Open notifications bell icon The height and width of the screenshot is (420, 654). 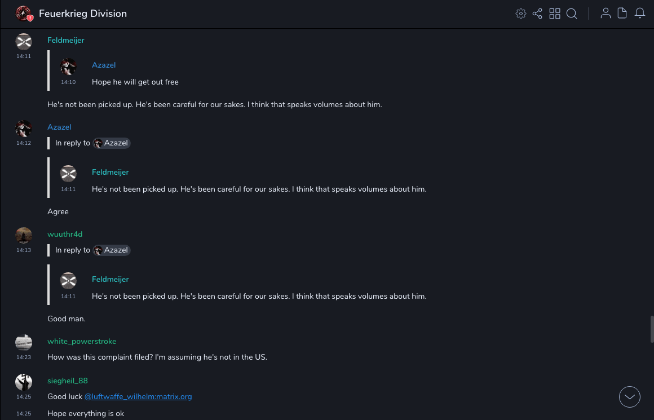click(x=640, y=14)
